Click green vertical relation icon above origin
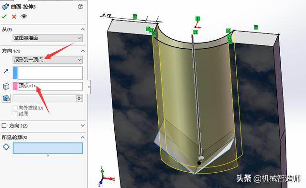Viewport: 306px width, 188px height. click(x=197, y=19)
